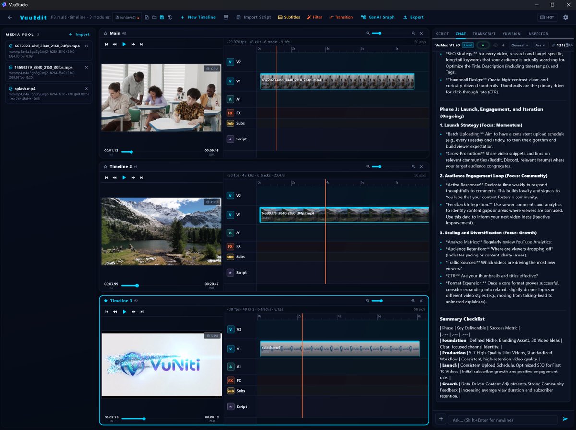Click the open folder icon in toolbar
Image resolution: width=576 pixels, height=430 pixels.
pyautogui.click(x=155, y=17)
